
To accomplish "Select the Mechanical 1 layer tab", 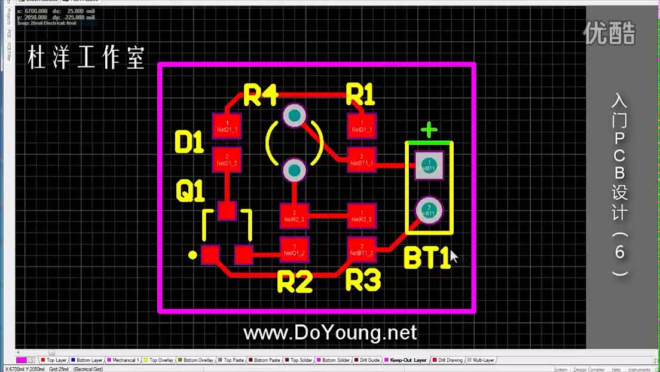I will click(123, 360).
